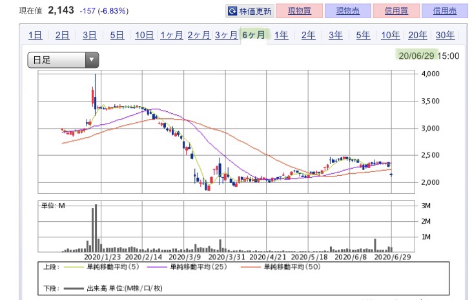472x300 pixels.
Task: Click the current price 2,143
Action: coord(61,10)
